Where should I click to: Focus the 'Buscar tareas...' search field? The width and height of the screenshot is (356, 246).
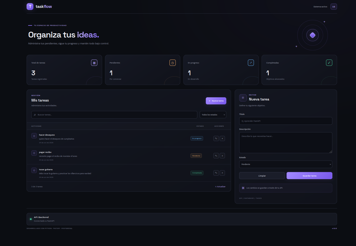pos(114,115)
